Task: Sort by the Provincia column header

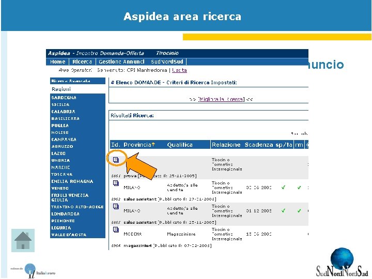Action: (x=137, y=145)
